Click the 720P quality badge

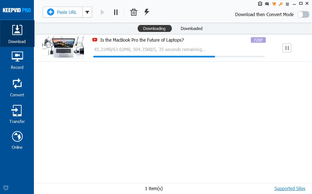coord(258,40)
